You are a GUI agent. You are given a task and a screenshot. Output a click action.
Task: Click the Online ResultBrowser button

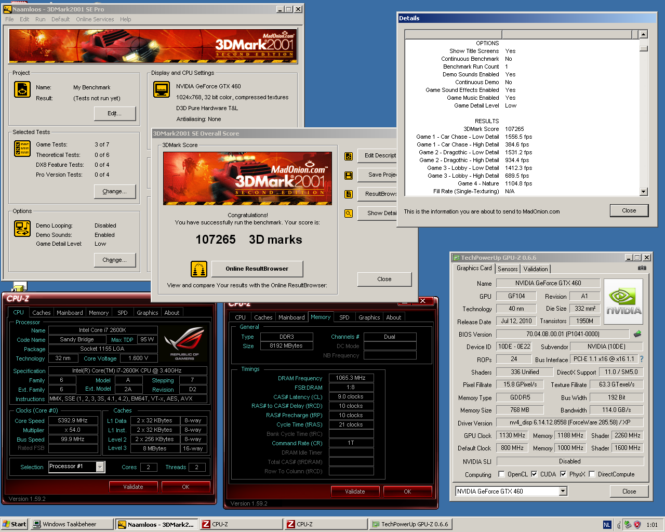pos(257,269)
